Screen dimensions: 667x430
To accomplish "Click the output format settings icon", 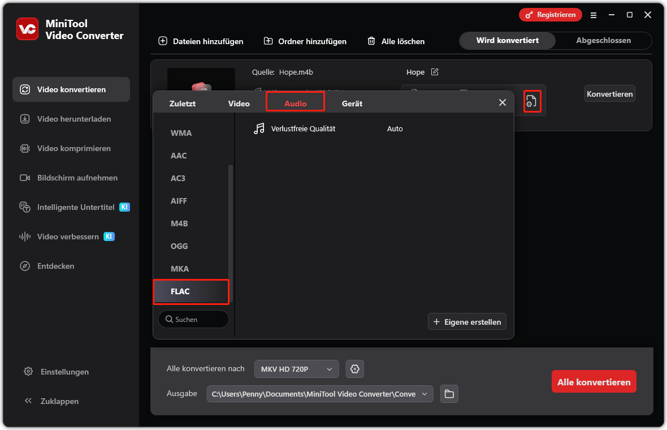I will 532,101.
